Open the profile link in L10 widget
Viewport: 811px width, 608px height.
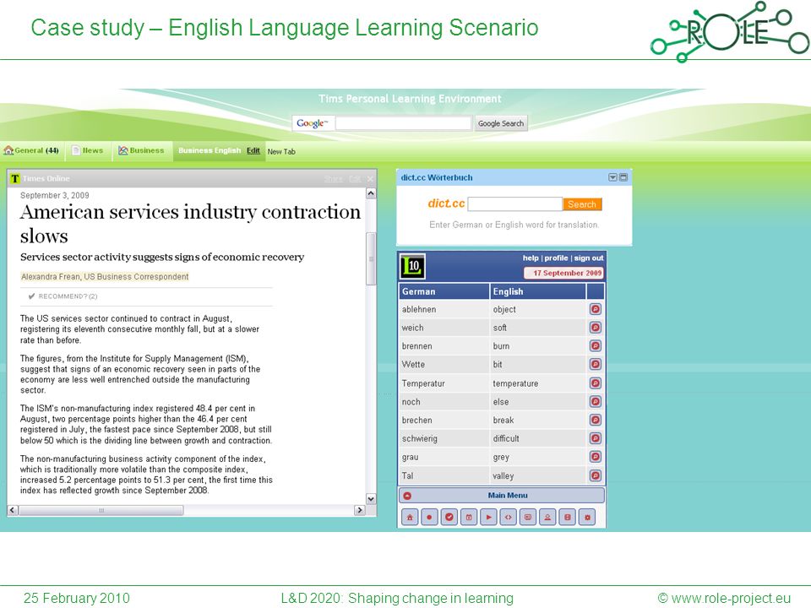[556, 258]
